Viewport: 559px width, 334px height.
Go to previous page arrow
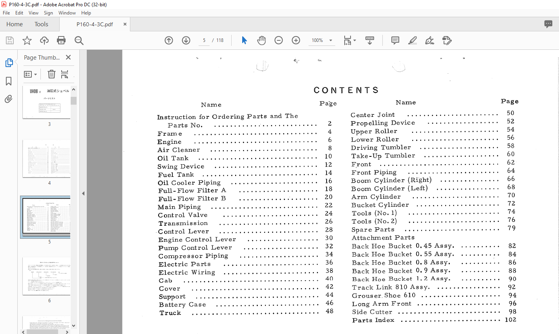[x=169, y=40]
